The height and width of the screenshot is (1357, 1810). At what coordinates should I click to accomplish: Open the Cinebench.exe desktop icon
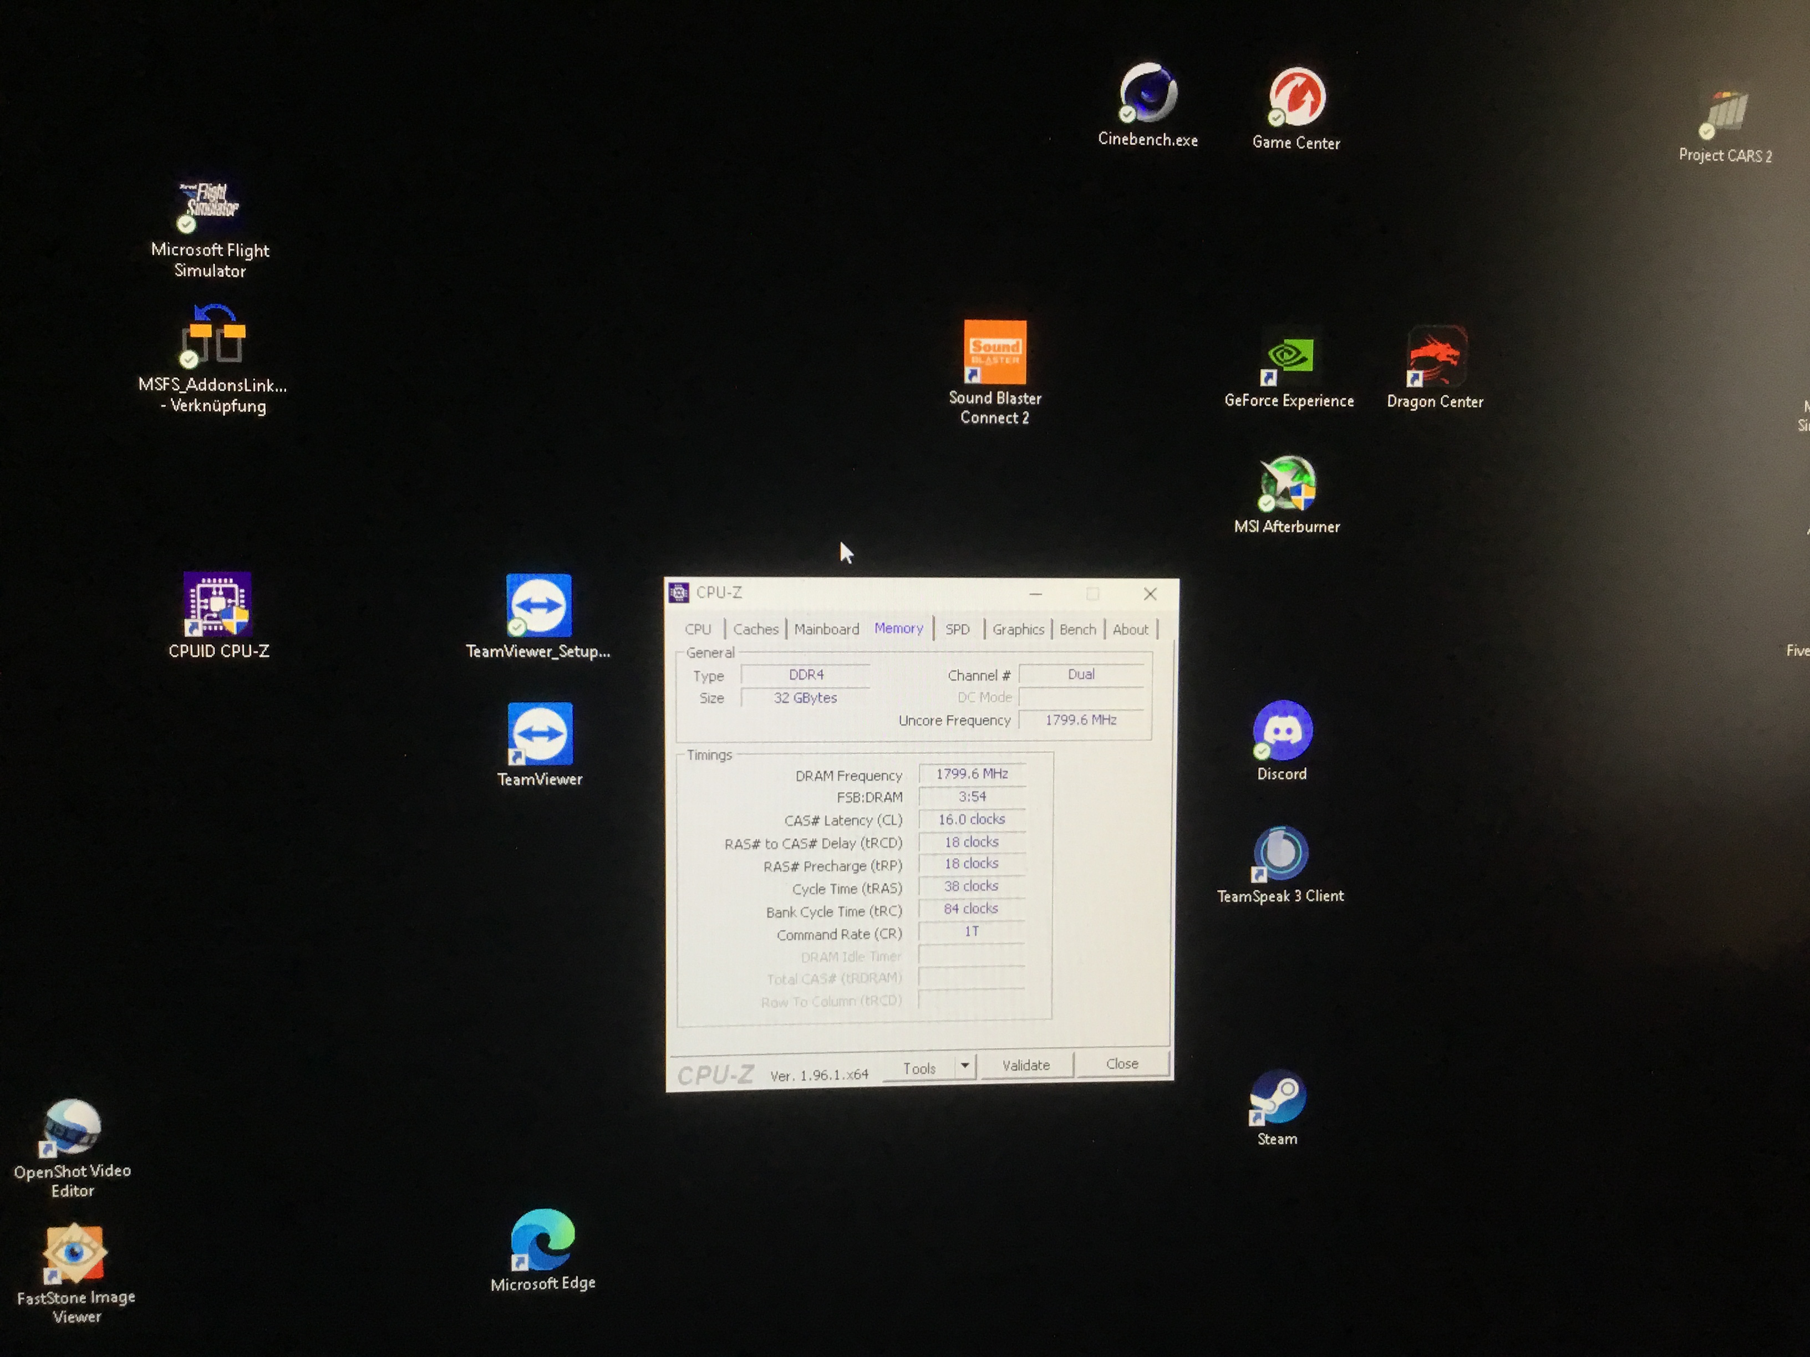(1148, 94)
